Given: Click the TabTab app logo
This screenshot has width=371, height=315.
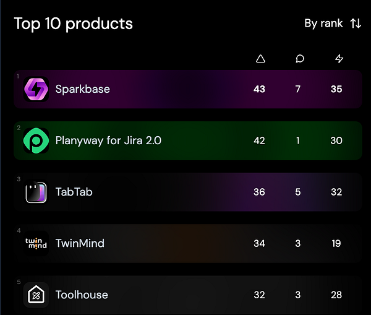Looking at the screenshot, I should click(x=36, y=192).
